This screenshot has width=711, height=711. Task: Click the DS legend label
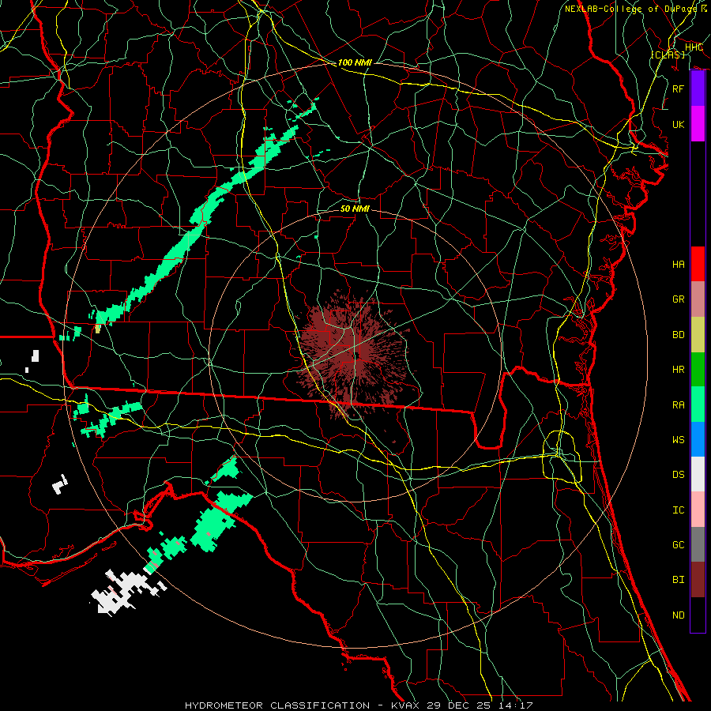pos(678,475)
